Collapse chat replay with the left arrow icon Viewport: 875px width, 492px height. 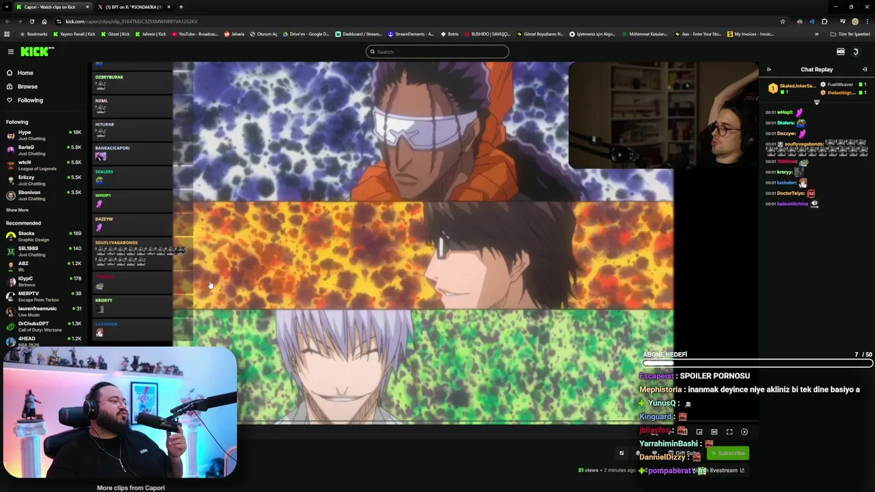coord(768,69)
